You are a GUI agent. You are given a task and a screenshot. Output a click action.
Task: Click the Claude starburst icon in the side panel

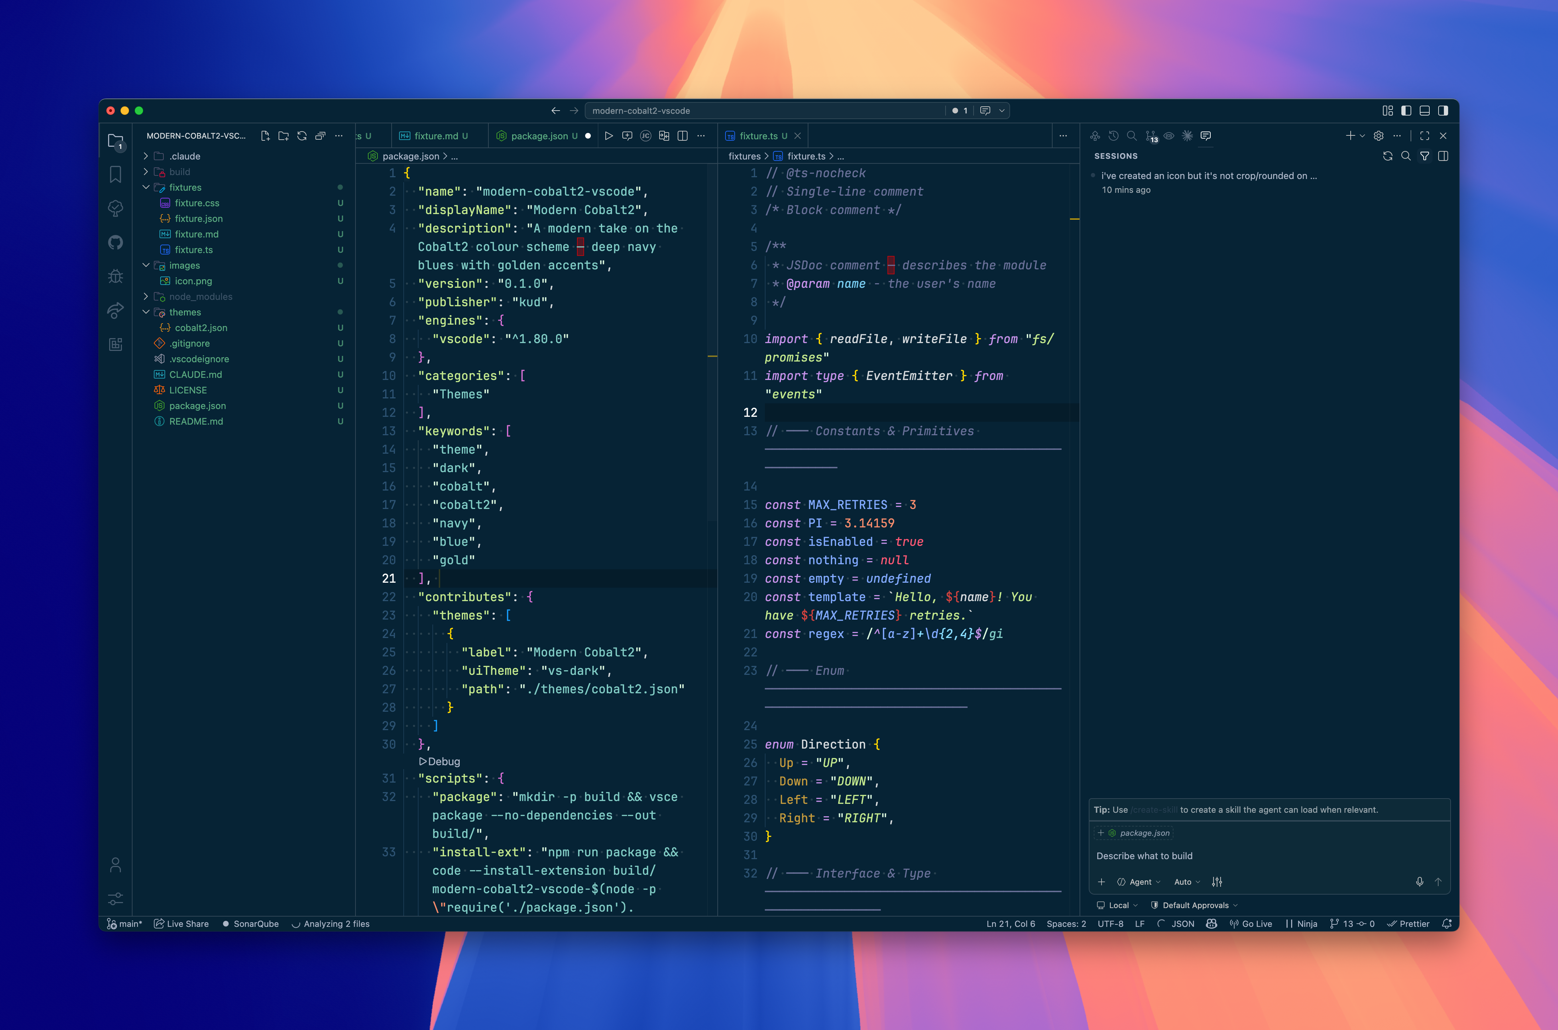1187,136
